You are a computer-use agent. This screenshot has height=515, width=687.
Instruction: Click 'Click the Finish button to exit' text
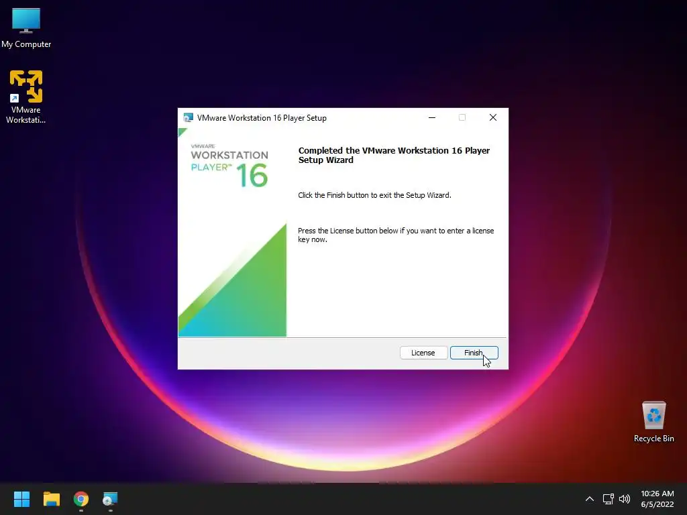click(x=374, y=195)
